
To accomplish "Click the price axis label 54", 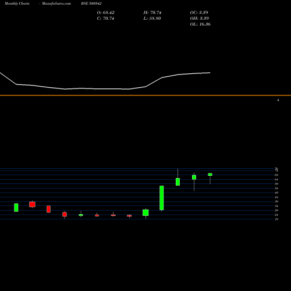I will point(276,188).
